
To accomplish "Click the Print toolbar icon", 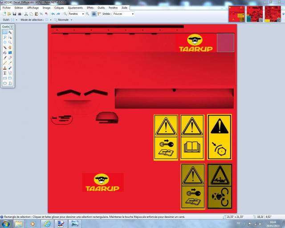I will coord(20,14).
